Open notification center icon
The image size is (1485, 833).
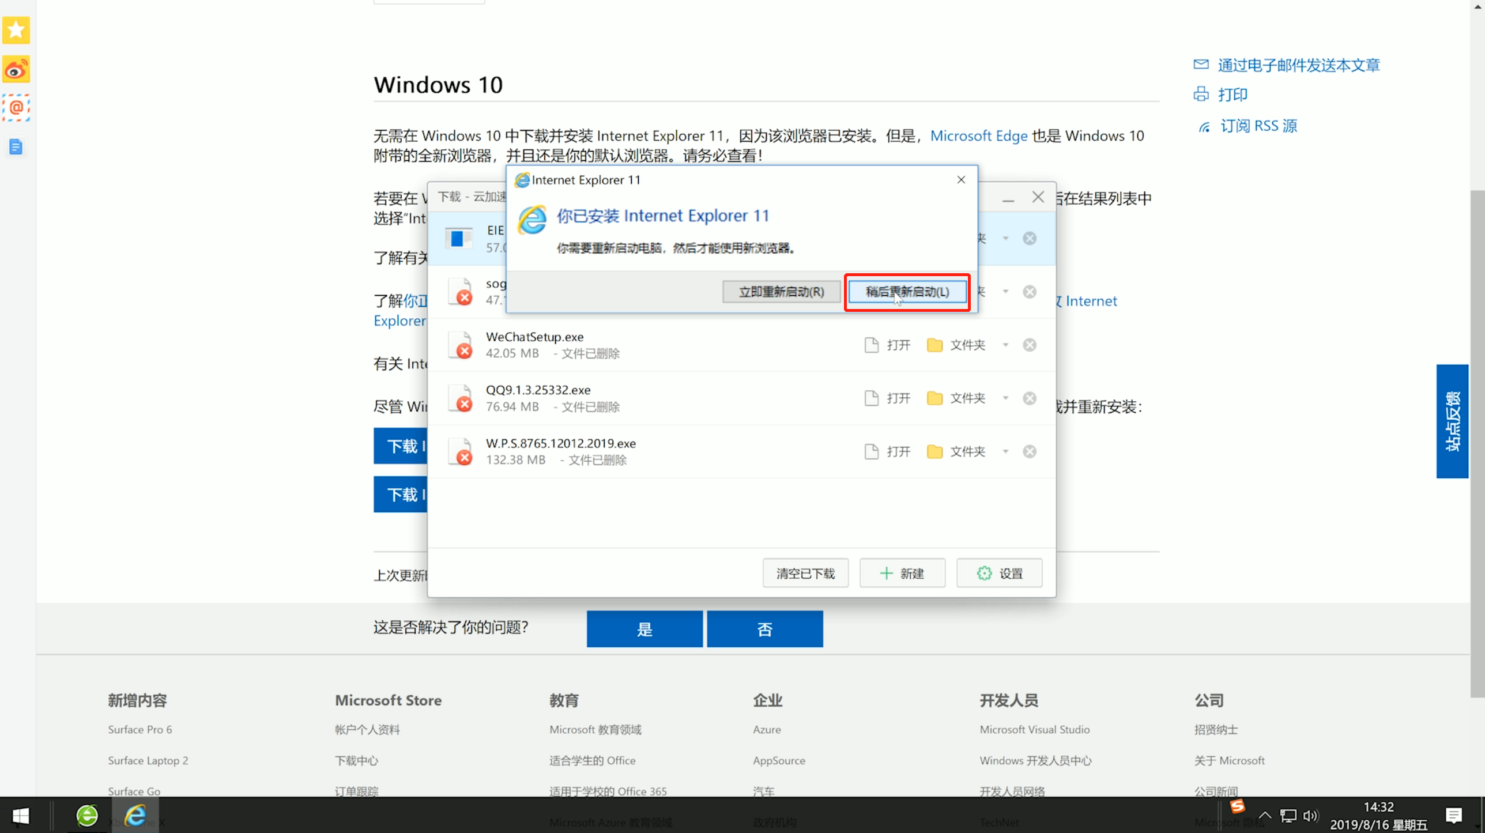point(1453,816)
